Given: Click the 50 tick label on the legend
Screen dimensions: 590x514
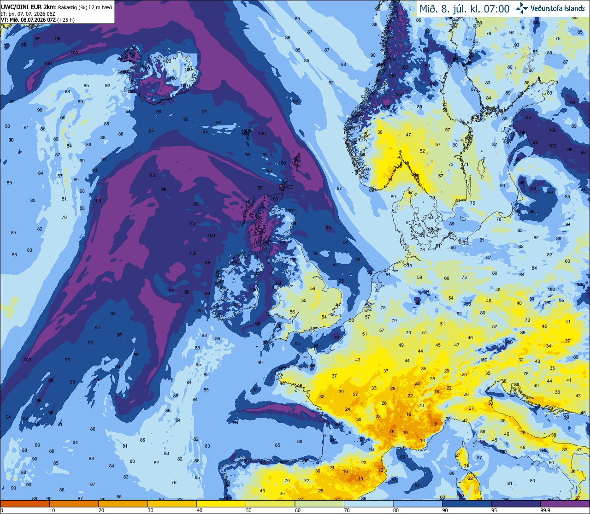Looking at the screenshot, I should (x=248, y=510).
